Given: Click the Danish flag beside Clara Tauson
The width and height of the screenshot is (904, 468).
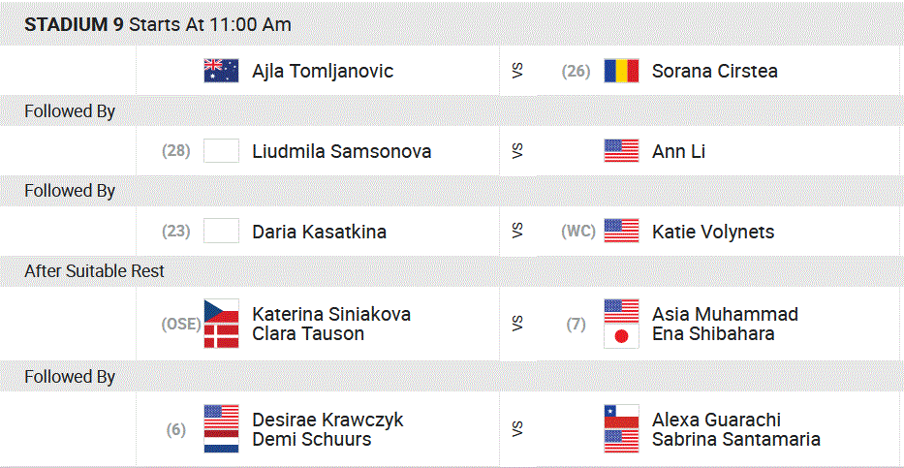Looking at the screenshot, I should (221, 334).
